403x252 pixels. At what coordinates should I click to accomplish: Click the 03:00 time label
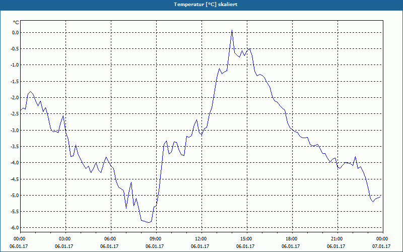tap(65, 239)
